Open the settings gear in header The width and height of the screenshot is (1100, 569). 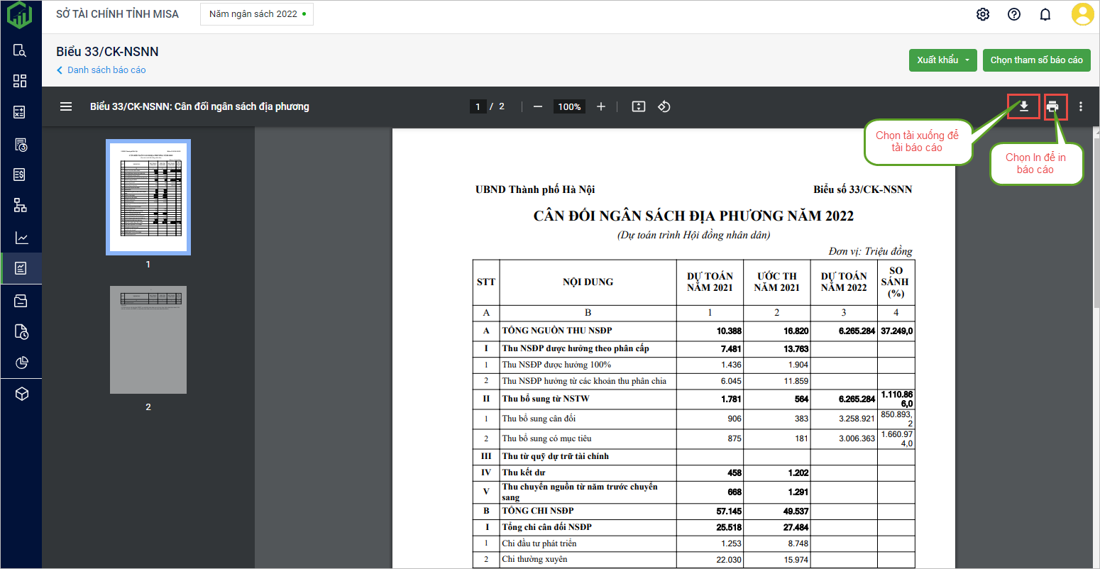pos(983,14)
